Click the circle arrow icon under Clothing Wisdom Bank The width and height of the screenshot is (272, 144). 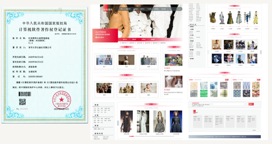[x=96, y=37]
